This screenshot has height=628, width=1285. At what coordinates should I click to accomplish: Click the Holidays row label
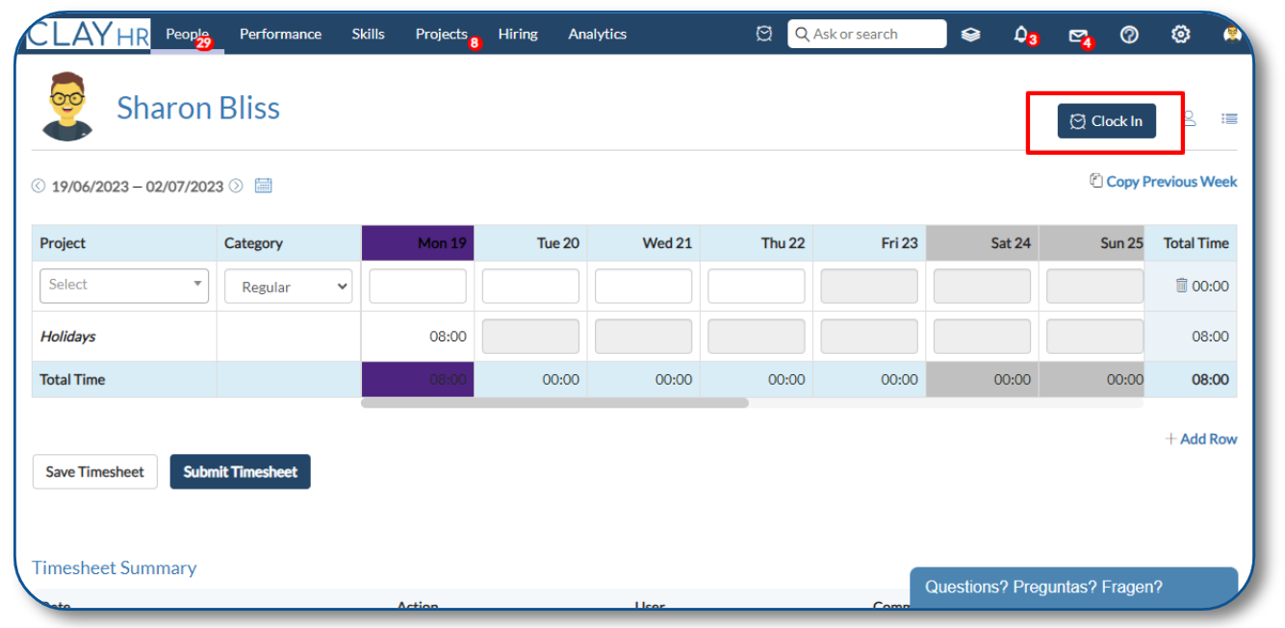point(68,337)
